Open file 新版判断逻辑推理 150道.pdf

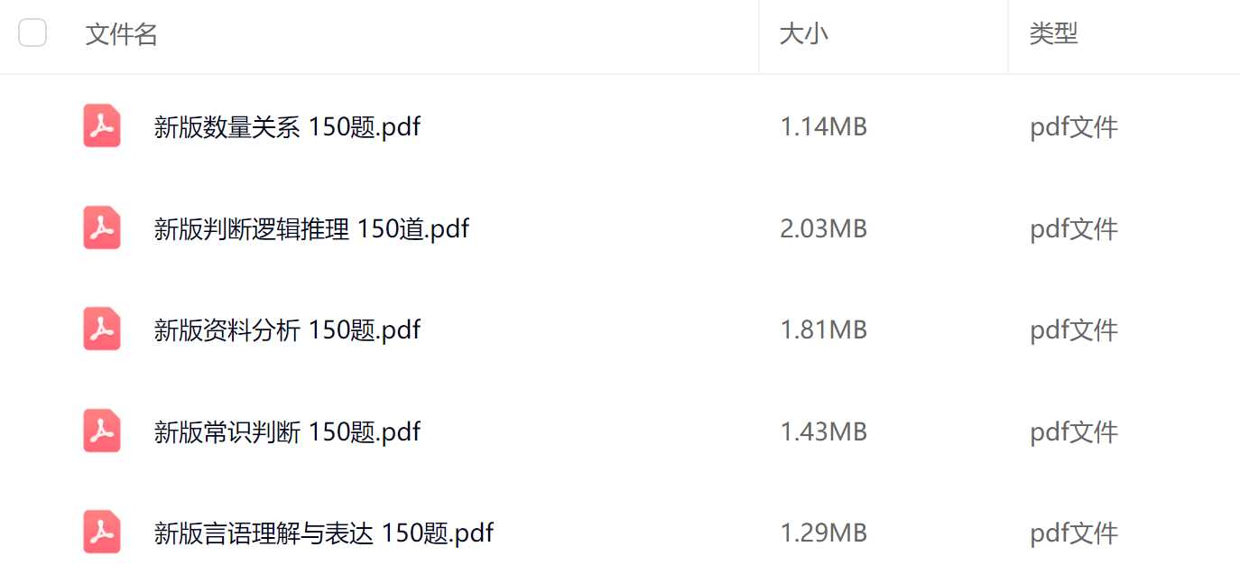[311, 229]
